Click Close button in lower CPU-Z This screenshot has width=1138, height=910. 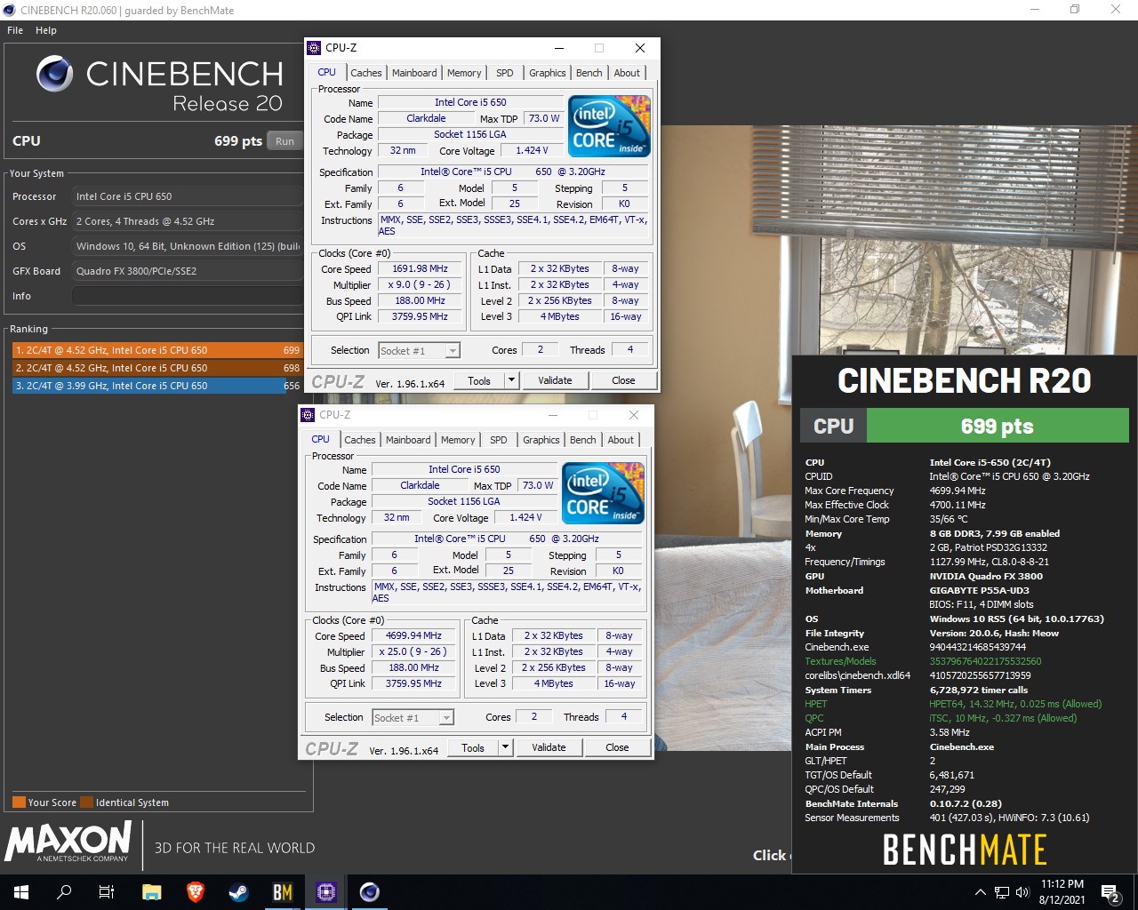(617, 747)
